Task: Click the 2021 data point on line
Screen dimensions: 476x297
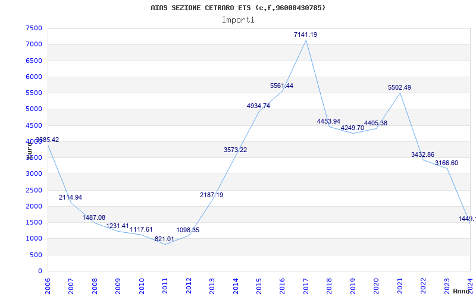Action: coord(400,93)
